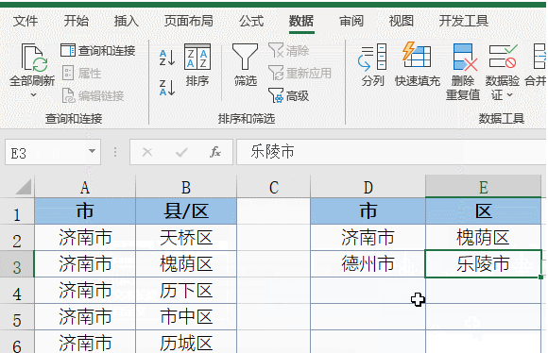
Task: Open Advanced filter options
Action: tap(289, 95)
